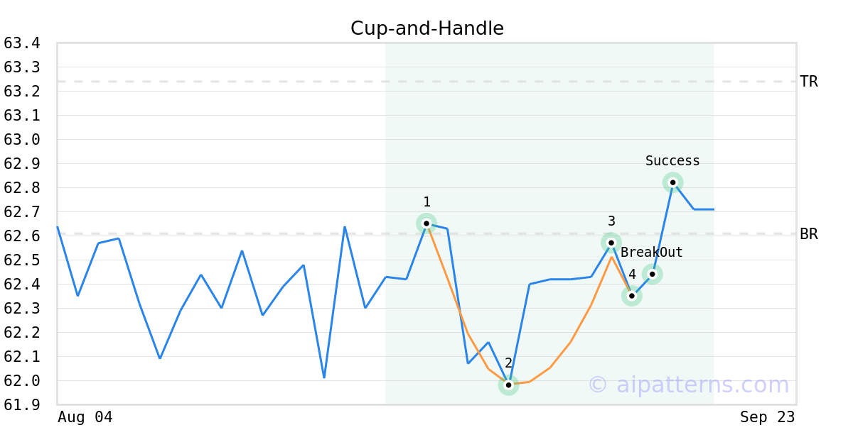Click the Aug 04 start date label
Image resolution: width=853 pixels, height=447 pixels.
coord(85,417)
